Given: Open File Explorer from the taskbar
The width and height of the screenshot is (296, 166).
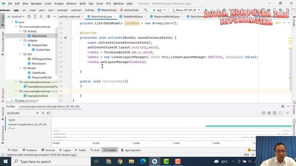Looking at the screenshot, I should tap(131, 161).
